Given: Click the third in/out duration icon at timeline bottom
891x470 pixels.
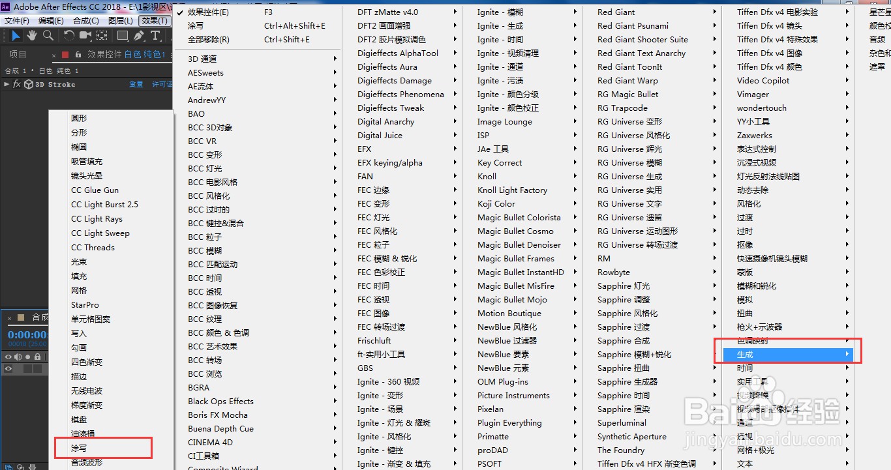Looking at the screenshot, I should tap(32, 467).
